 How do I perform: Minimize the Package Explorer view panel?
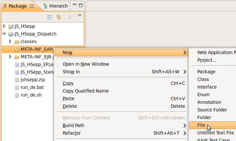point(75,5)
